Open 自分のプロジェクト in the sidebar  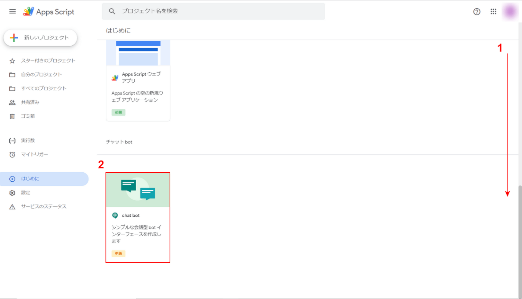coord(41,74)
